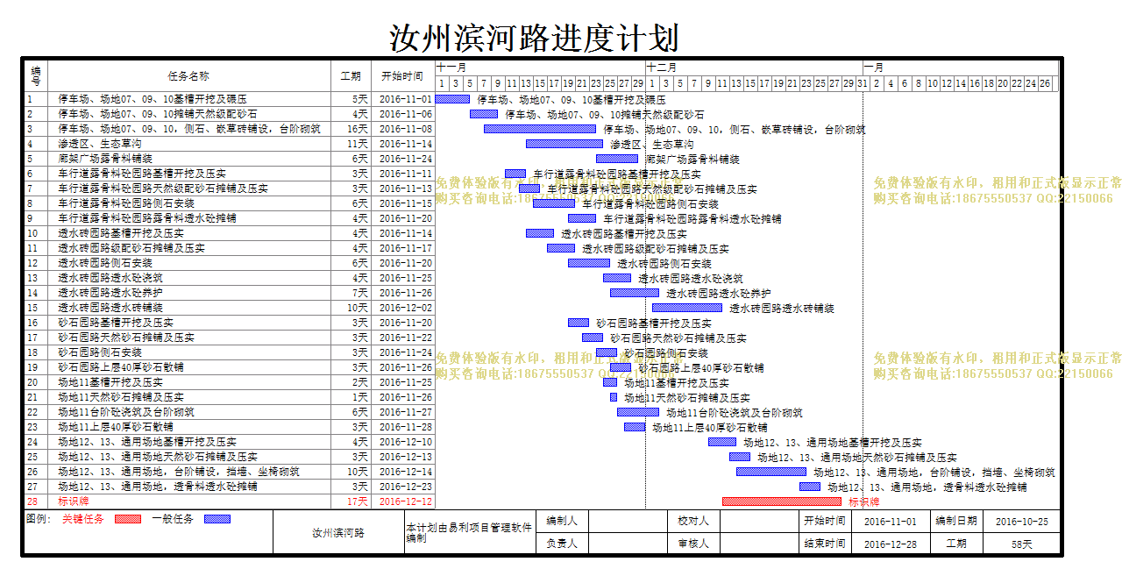This screenshot has width=1122, height=576.
Task: Click the 工期 column header in task table
Action: tap(351, 76)
